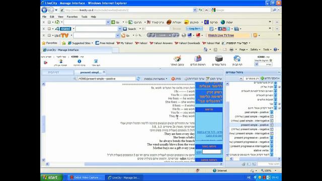This screenshot has width=322, height=181.
Task: Click the edit content button
Action: [x=214, y=78]
